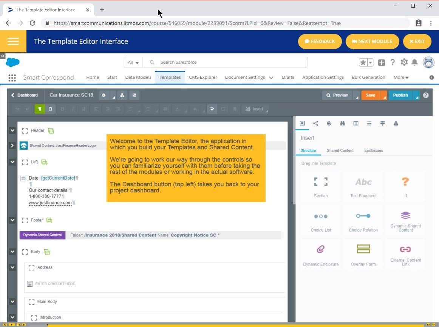
Task: Collapse the Footer section chevron
Action: pyautogui.click(x=12, y=220)
